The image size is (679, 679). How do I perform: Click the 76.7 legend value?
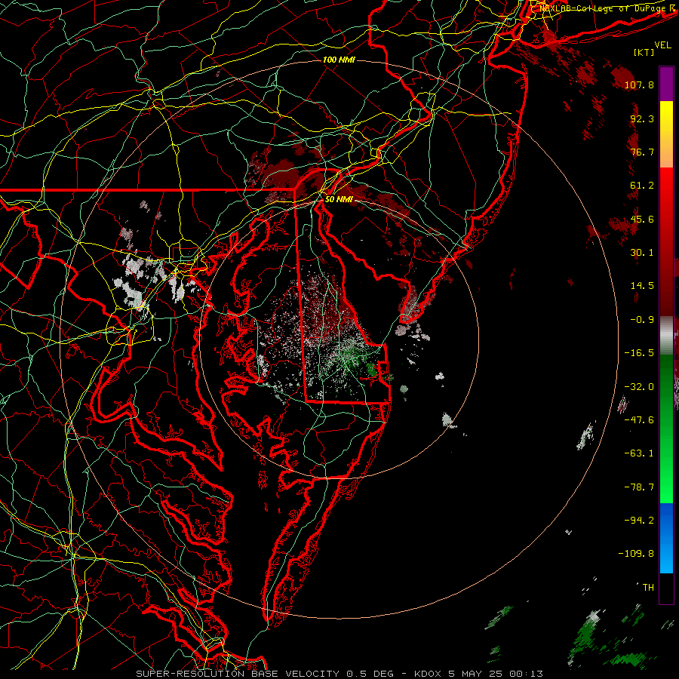click(x=642, y=152)
